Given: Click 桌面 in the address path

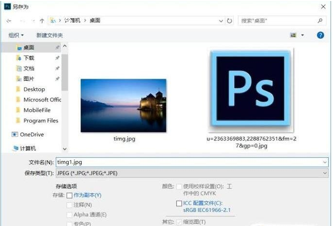Looking at the screenshot, I should point(95,21).
